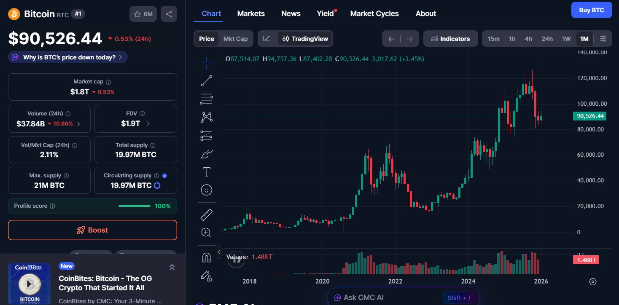Image resolution: width=619 pixels, height=305 pixels.
Task: Select the measure ruler tool
Action: tap(206, 214)
